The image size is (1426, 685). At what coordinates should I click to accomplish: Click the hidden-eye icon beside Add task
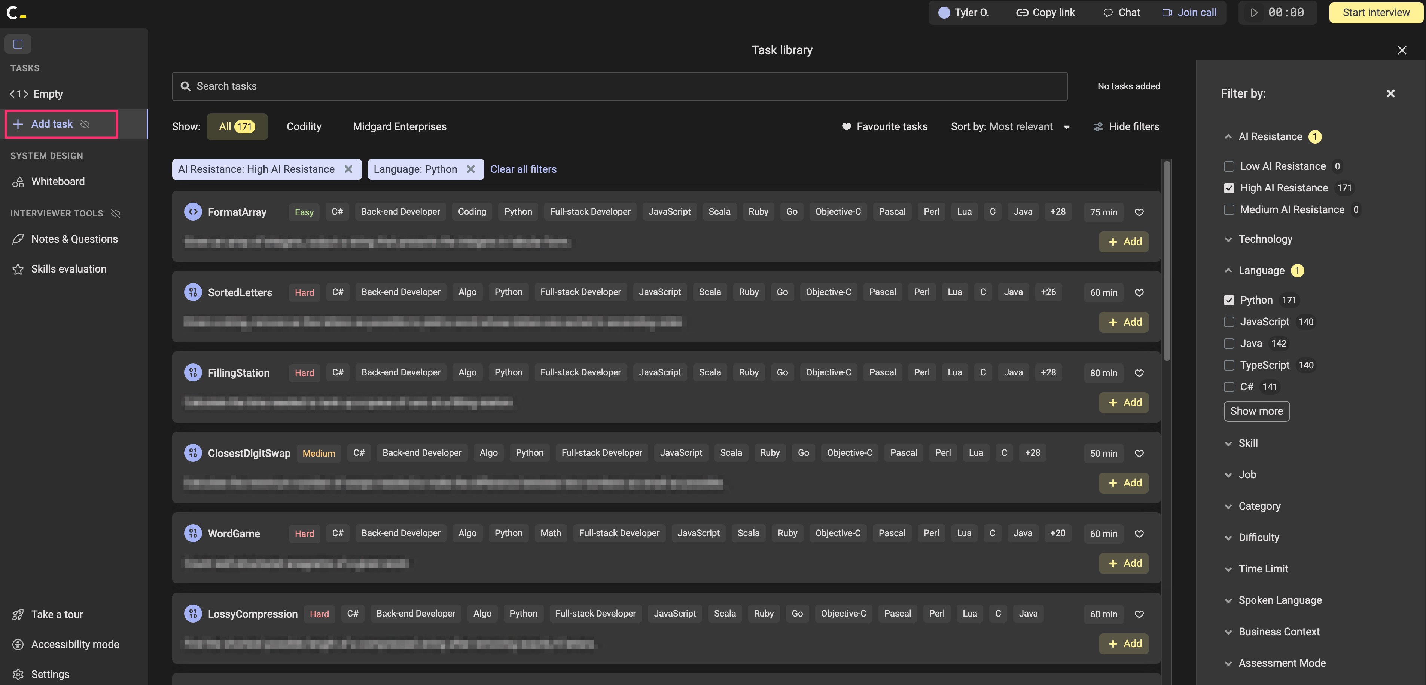tap(85, 124)
